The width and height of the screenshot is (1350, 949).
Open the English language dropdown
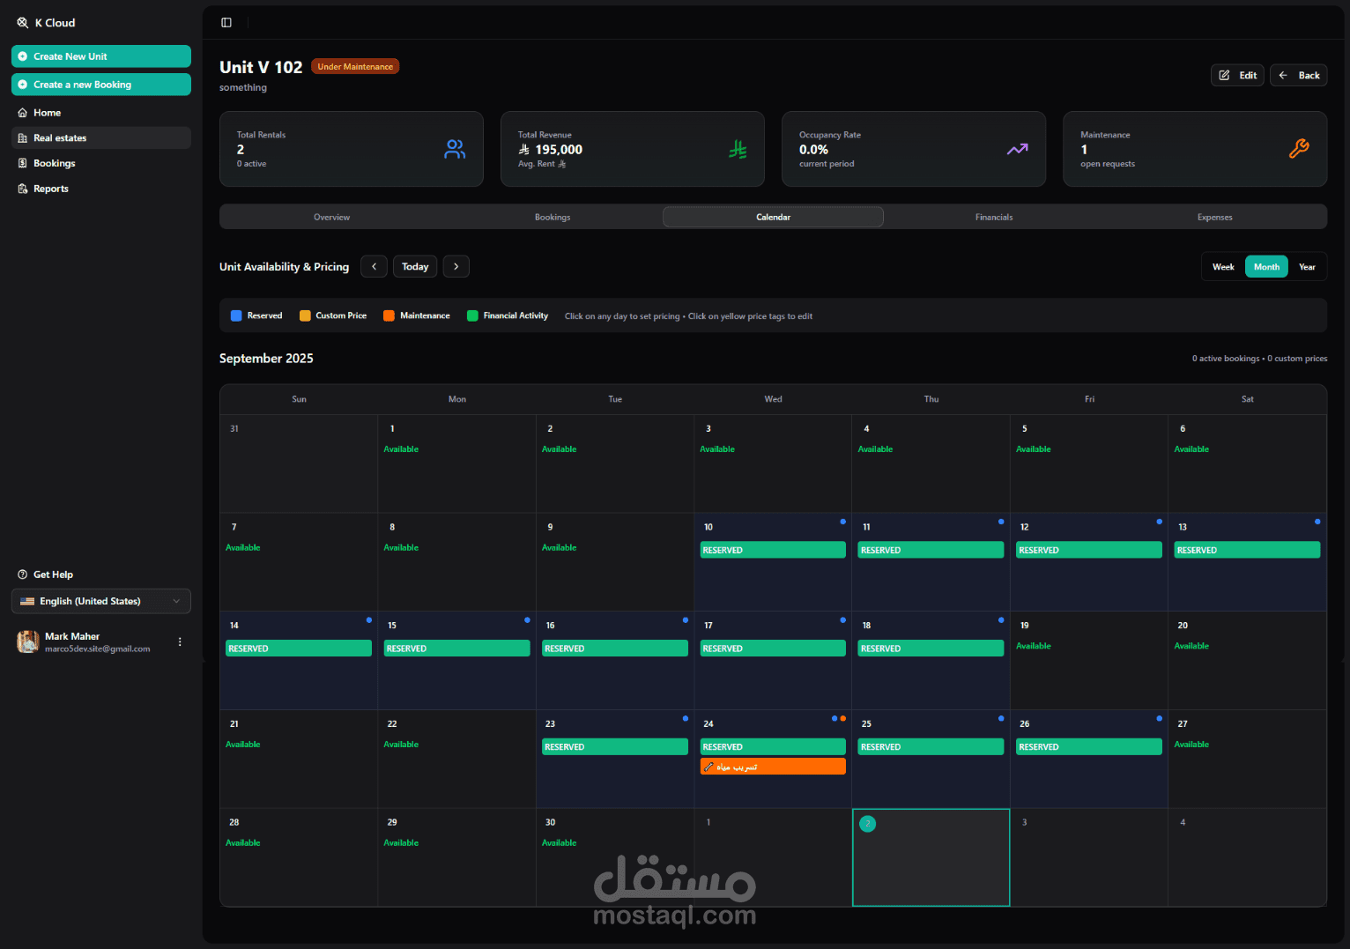(x=101, y=601)
